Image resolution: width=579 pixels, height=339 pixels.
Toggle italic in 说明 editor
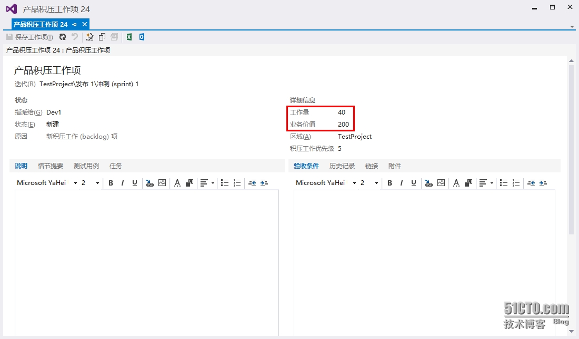(x=123, y=183)
